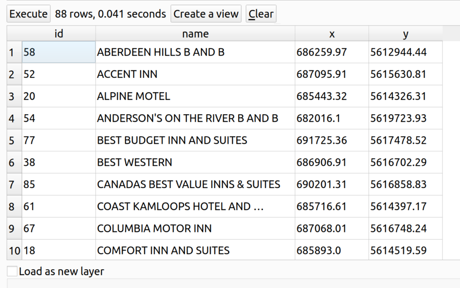
Task: Click the x column header
Action: [332, 34]
